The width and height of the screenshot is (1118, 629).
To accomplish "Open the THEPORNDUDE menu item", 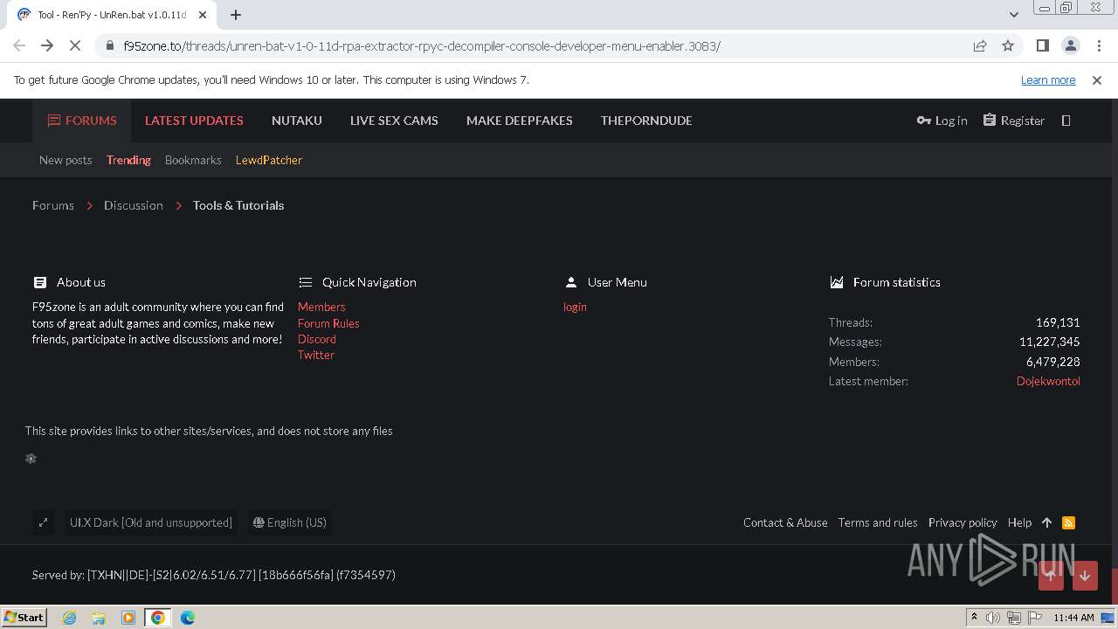I will tap(646, 121).
